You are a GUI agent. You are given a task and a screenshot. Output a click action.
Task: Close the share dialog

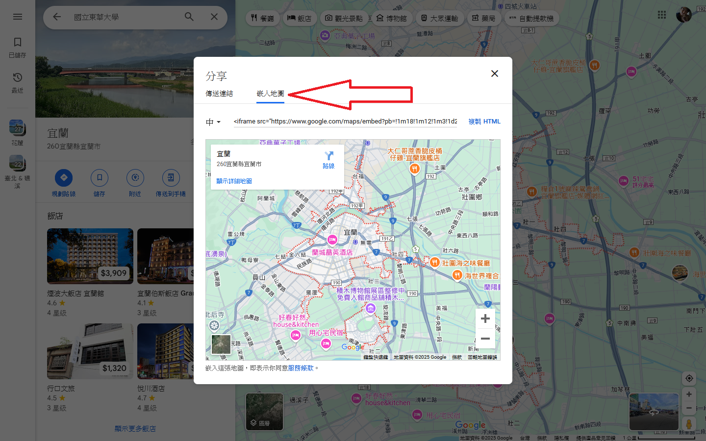tap(494, 73)
